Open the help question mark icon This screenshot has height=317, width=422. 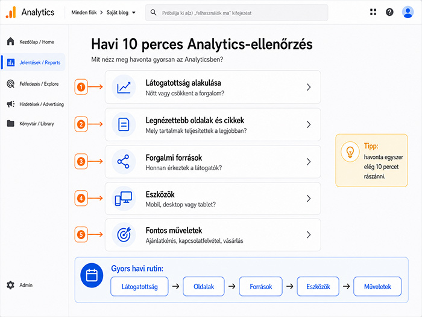389,12
